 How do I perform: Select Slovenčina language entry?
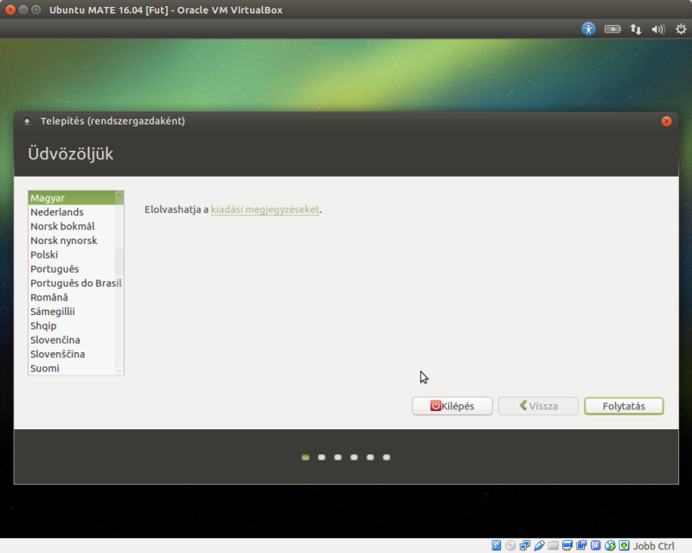pos(72,339)
